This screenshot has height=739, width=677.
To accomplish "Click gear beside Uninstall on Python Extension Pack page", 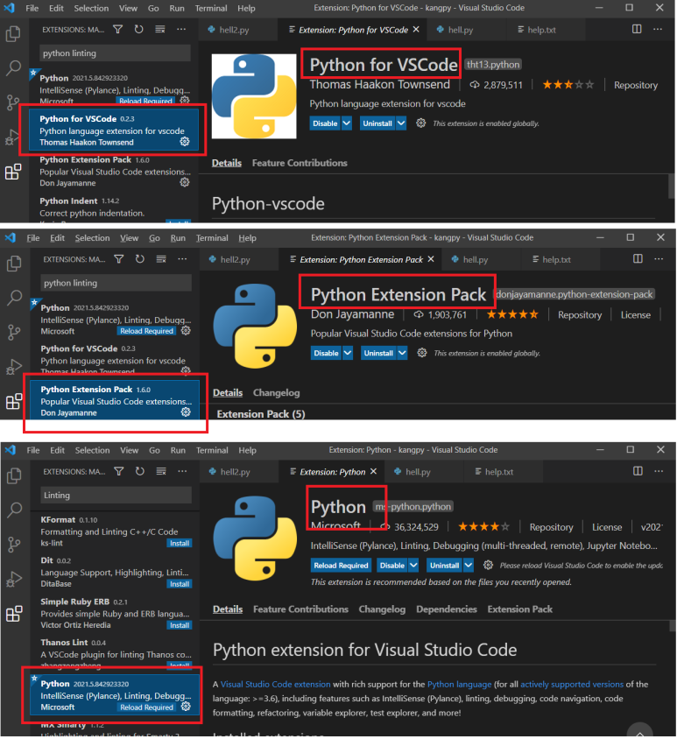I will point(421,353).
